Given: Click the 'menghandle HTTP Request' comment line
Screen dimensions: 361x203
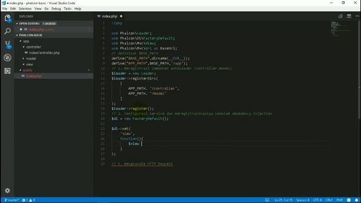Looking at the screenshot, I should pyautogui.click(x=142, y=164).
